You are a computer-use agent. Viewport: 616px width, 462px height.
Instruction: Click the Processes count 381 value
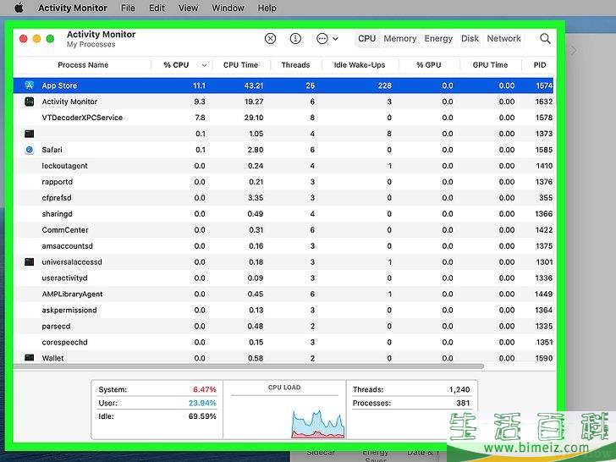click(x=463, y=403)
